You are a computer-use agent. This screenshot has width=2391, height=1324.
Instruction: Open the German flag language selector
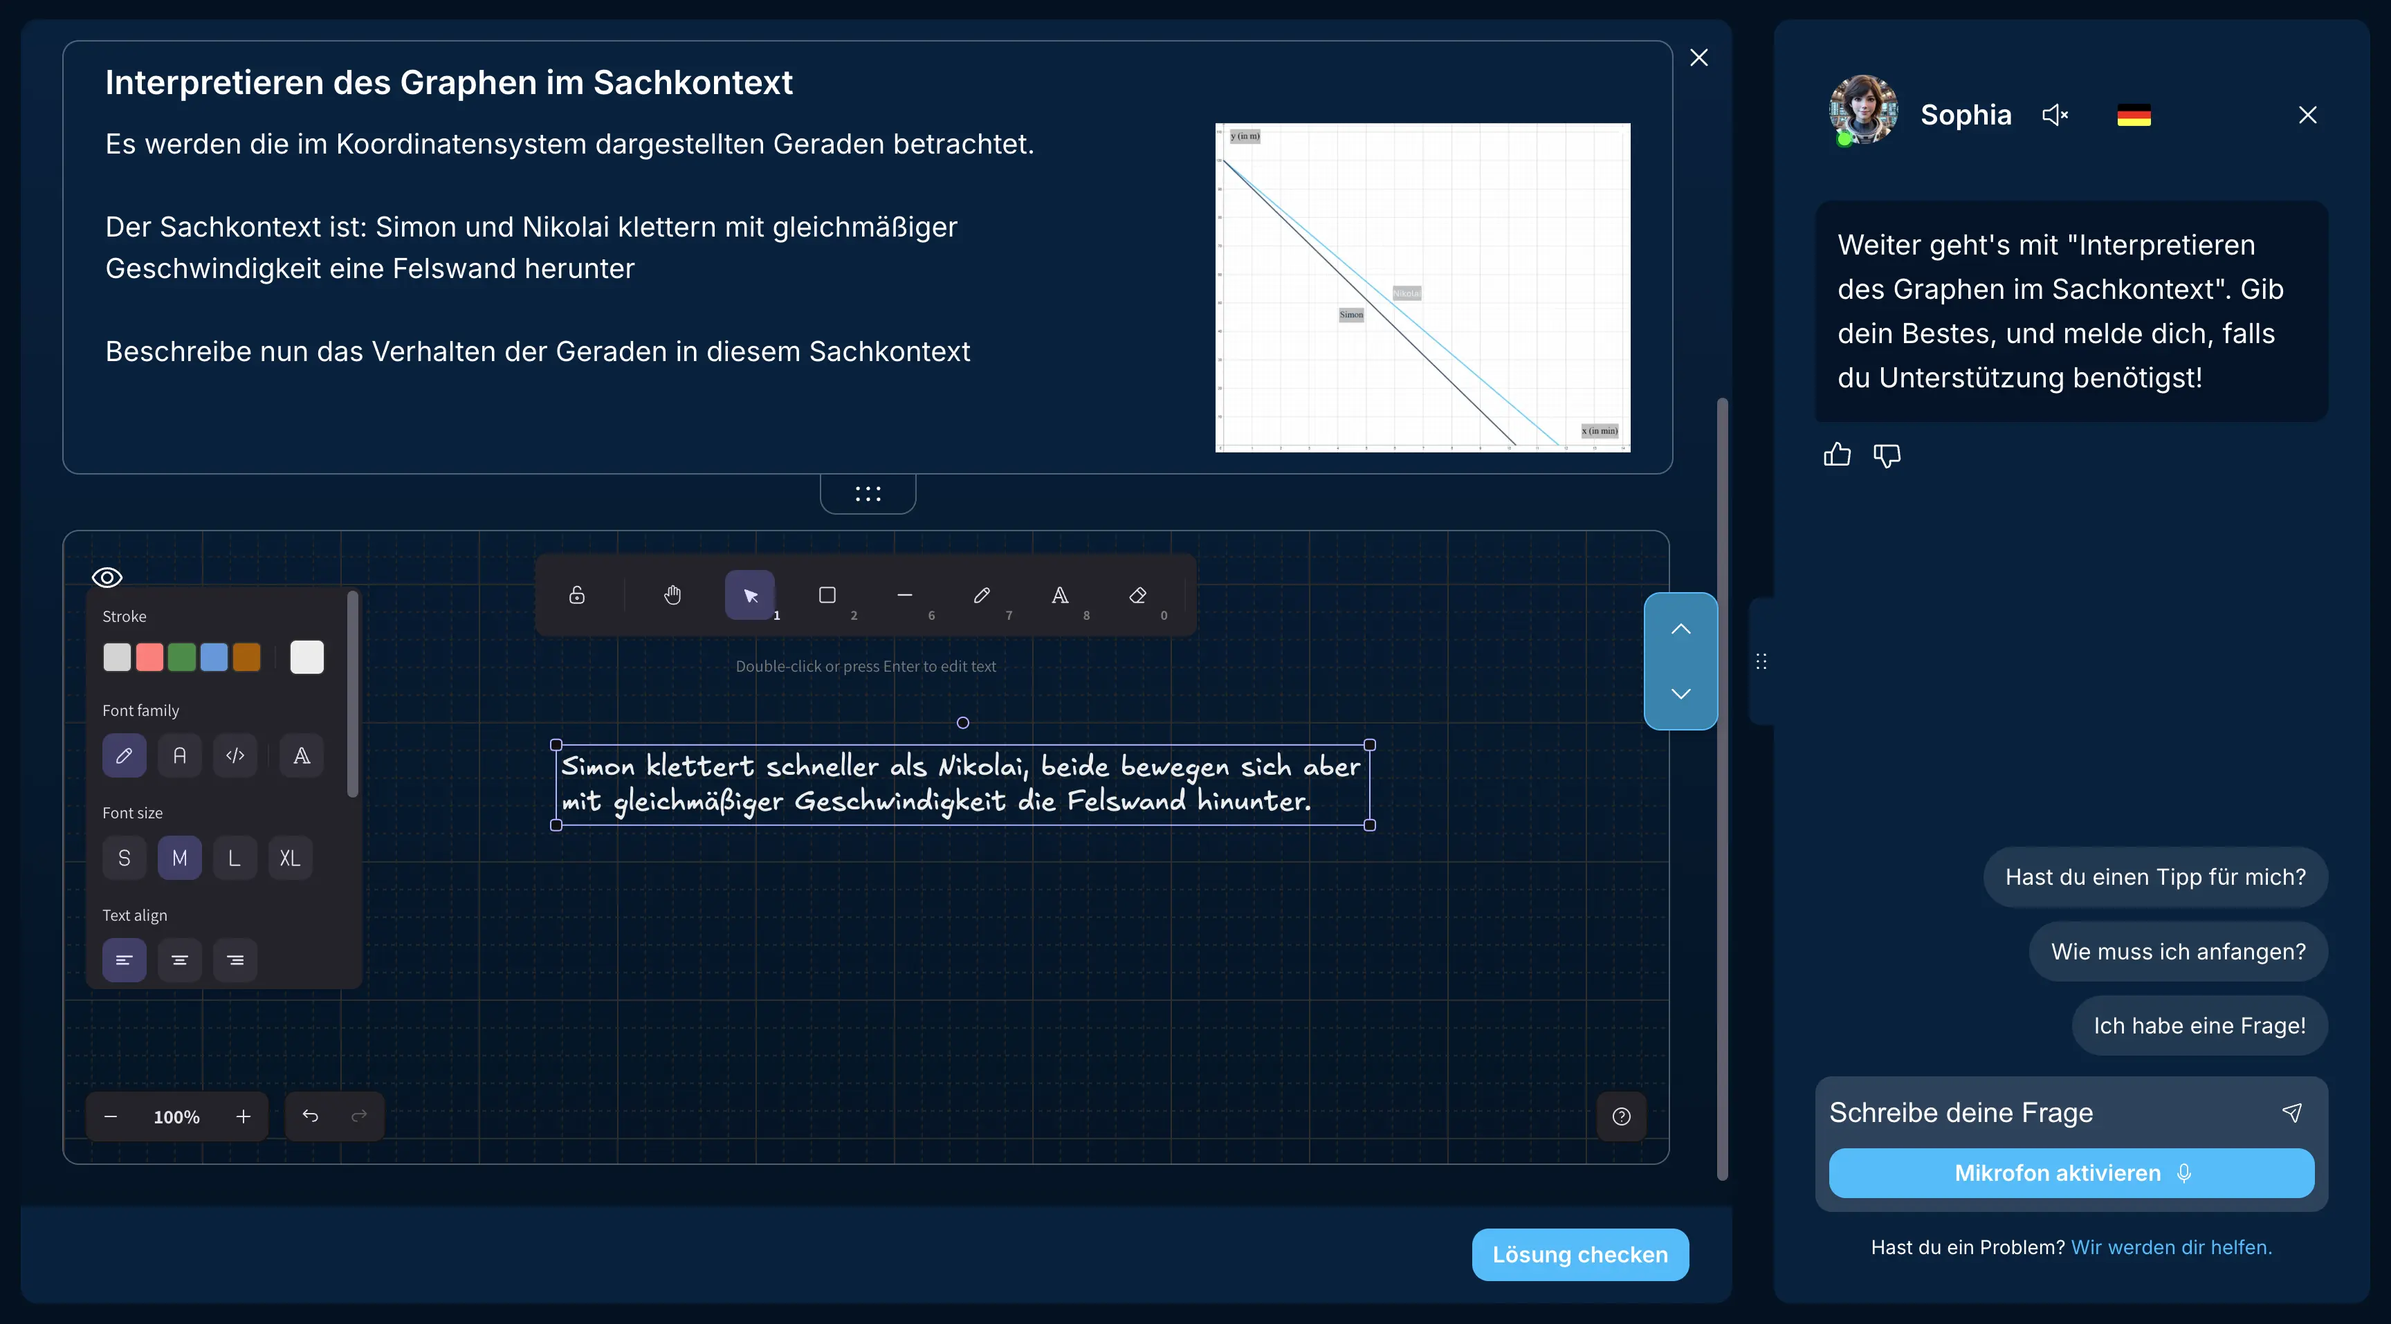pyautogui.click(x=2134, y=116)
